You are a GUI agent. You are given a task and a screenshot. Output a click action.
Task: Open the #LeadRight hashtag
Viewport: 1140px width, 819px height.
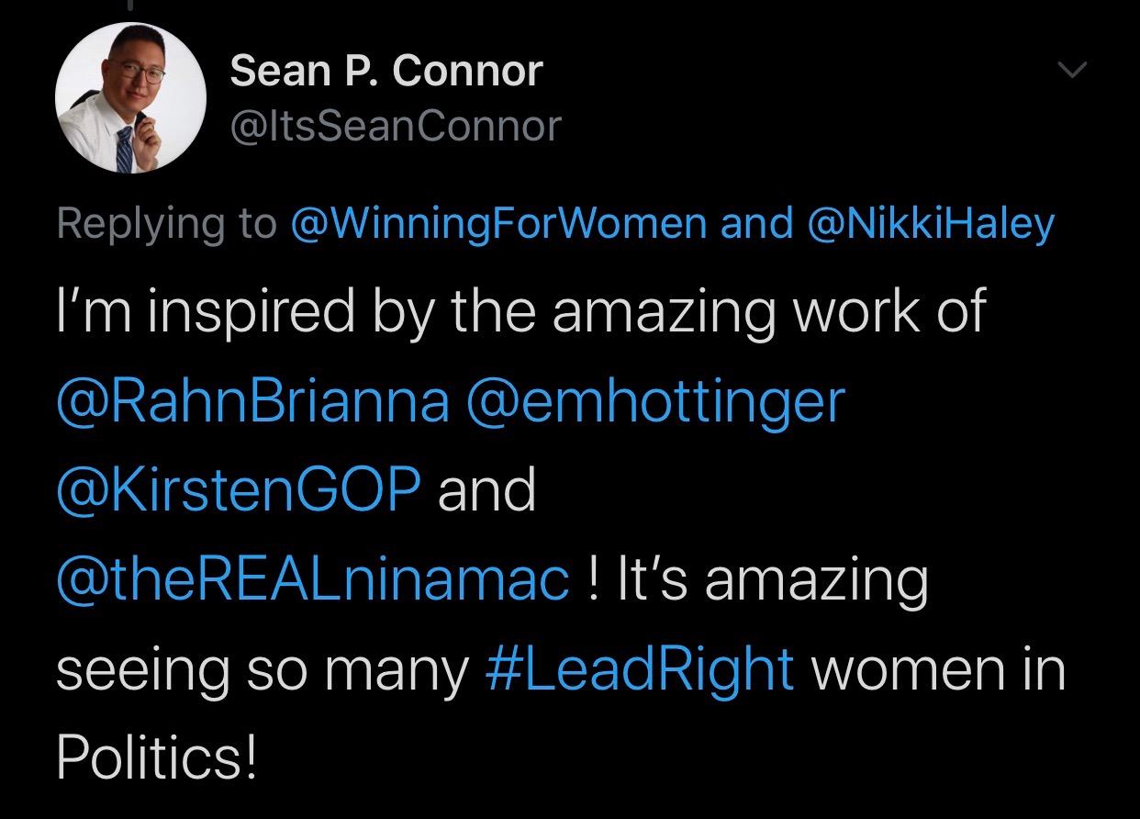click(x=639, y=669)
